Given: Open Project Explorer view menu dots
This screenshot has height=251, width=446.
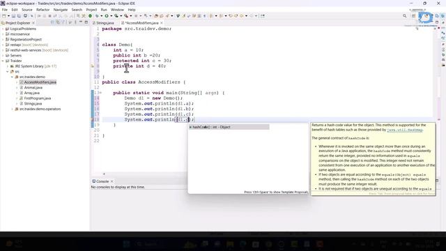Looking at the screenshot, I should point(75,22).
